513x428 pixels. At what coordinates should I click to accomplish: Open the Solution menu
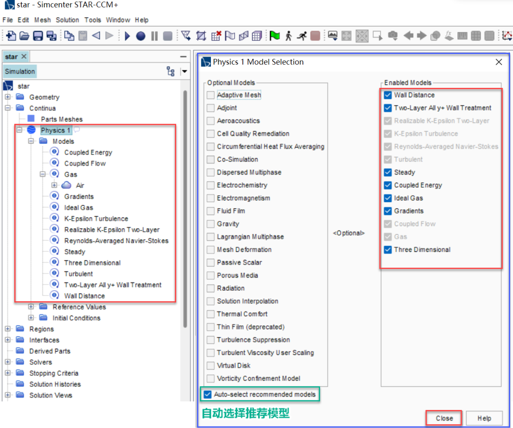pyautogui.click(x=67, y=20)
